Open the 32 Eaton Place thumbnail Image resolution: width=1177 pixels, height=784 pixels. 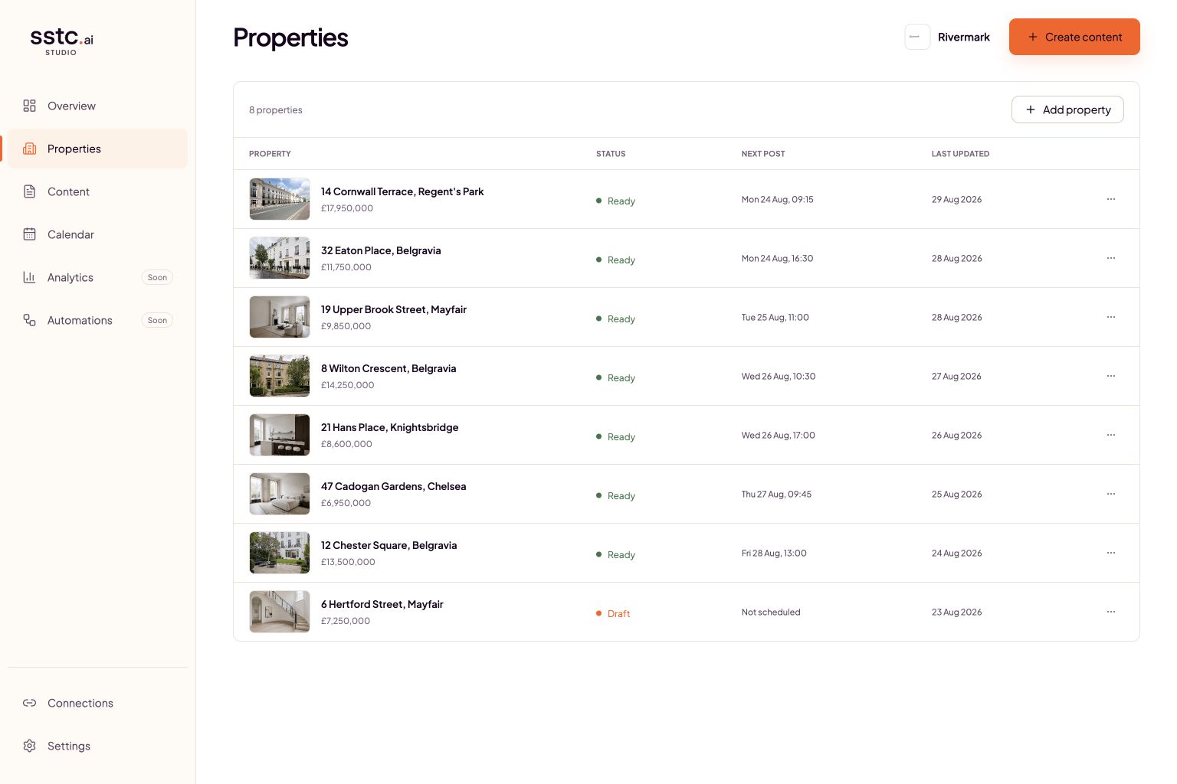pos(280,258)
